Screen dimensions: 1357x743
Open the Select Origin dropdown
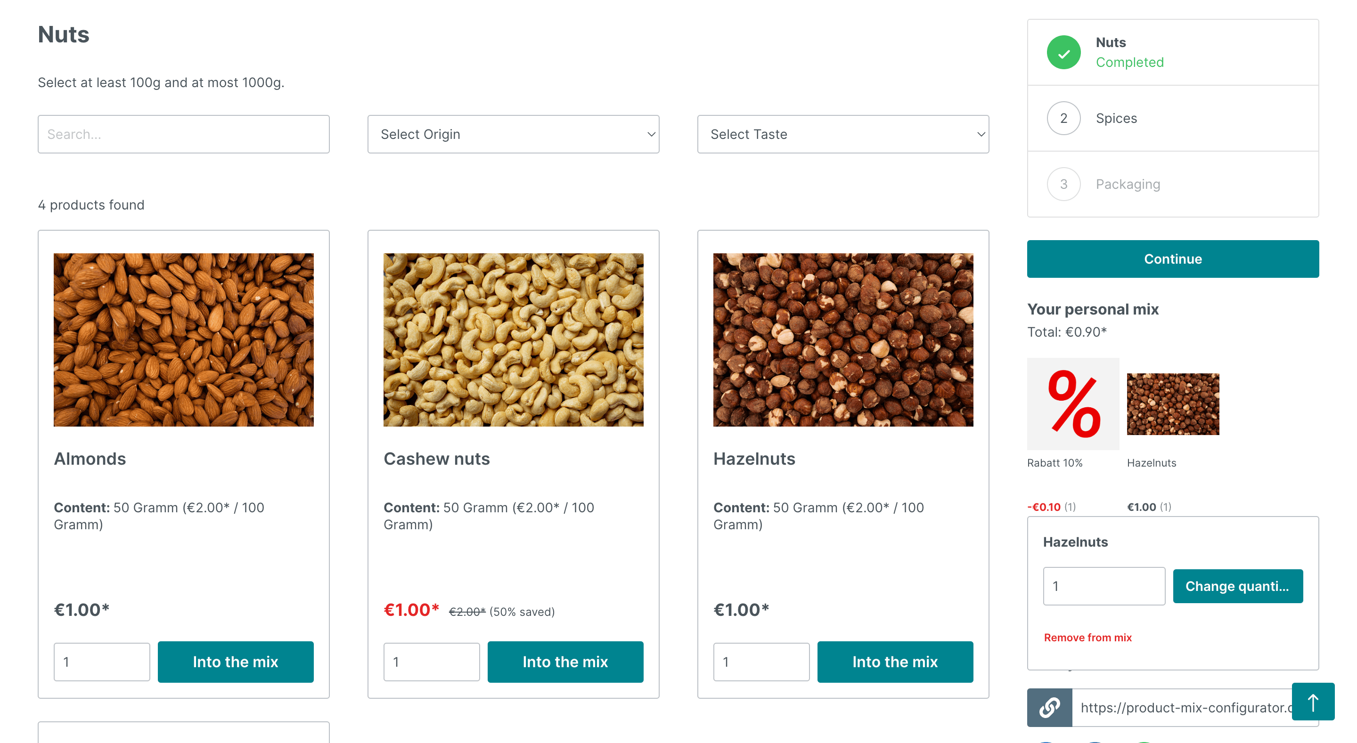pyautogui.click(x=513, y=134)
